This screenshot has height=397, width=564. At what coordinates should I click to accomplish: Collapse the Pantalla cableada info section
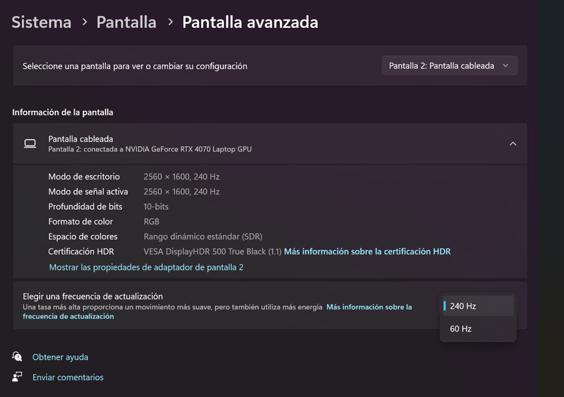[x=512, y=144]
